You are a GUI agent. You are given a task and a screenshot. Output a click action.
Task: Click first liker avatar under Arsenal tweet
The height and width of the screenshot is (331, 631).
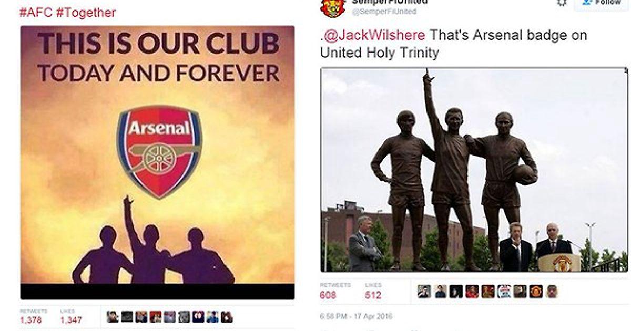click(x=113, y=317)
